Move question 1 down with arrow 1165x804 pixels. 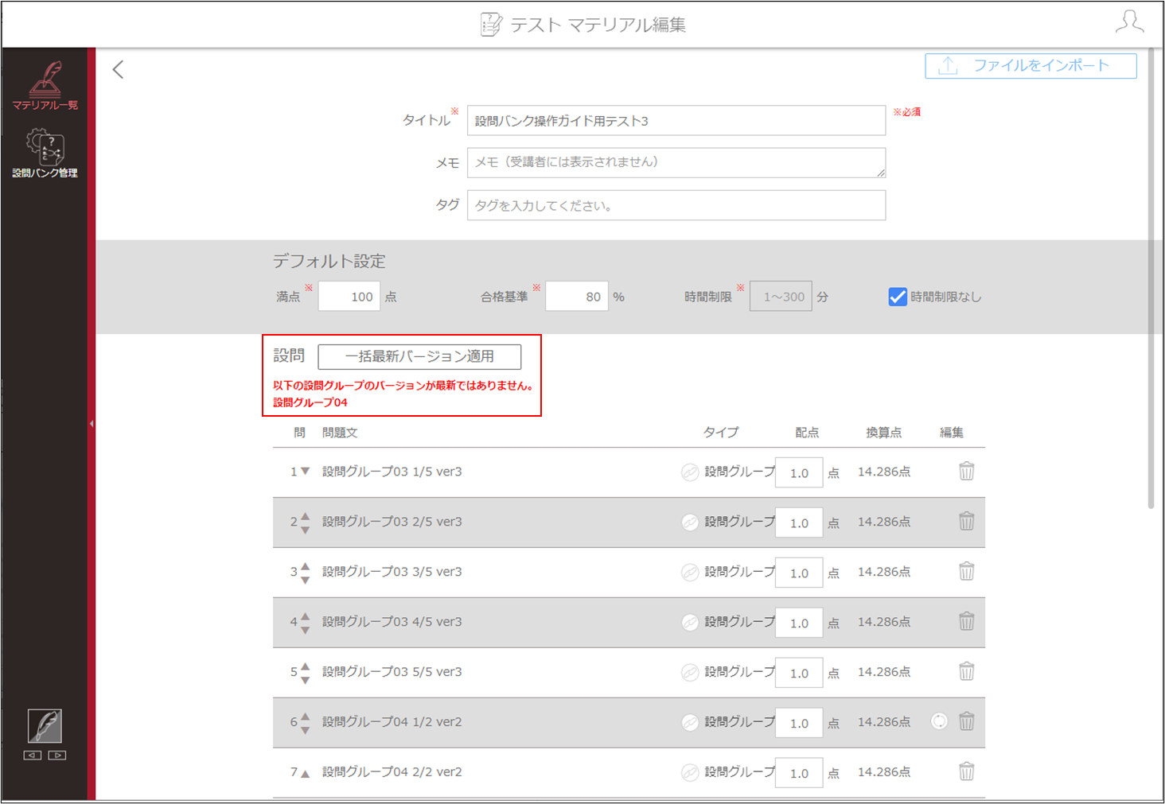tap(305, 472)
